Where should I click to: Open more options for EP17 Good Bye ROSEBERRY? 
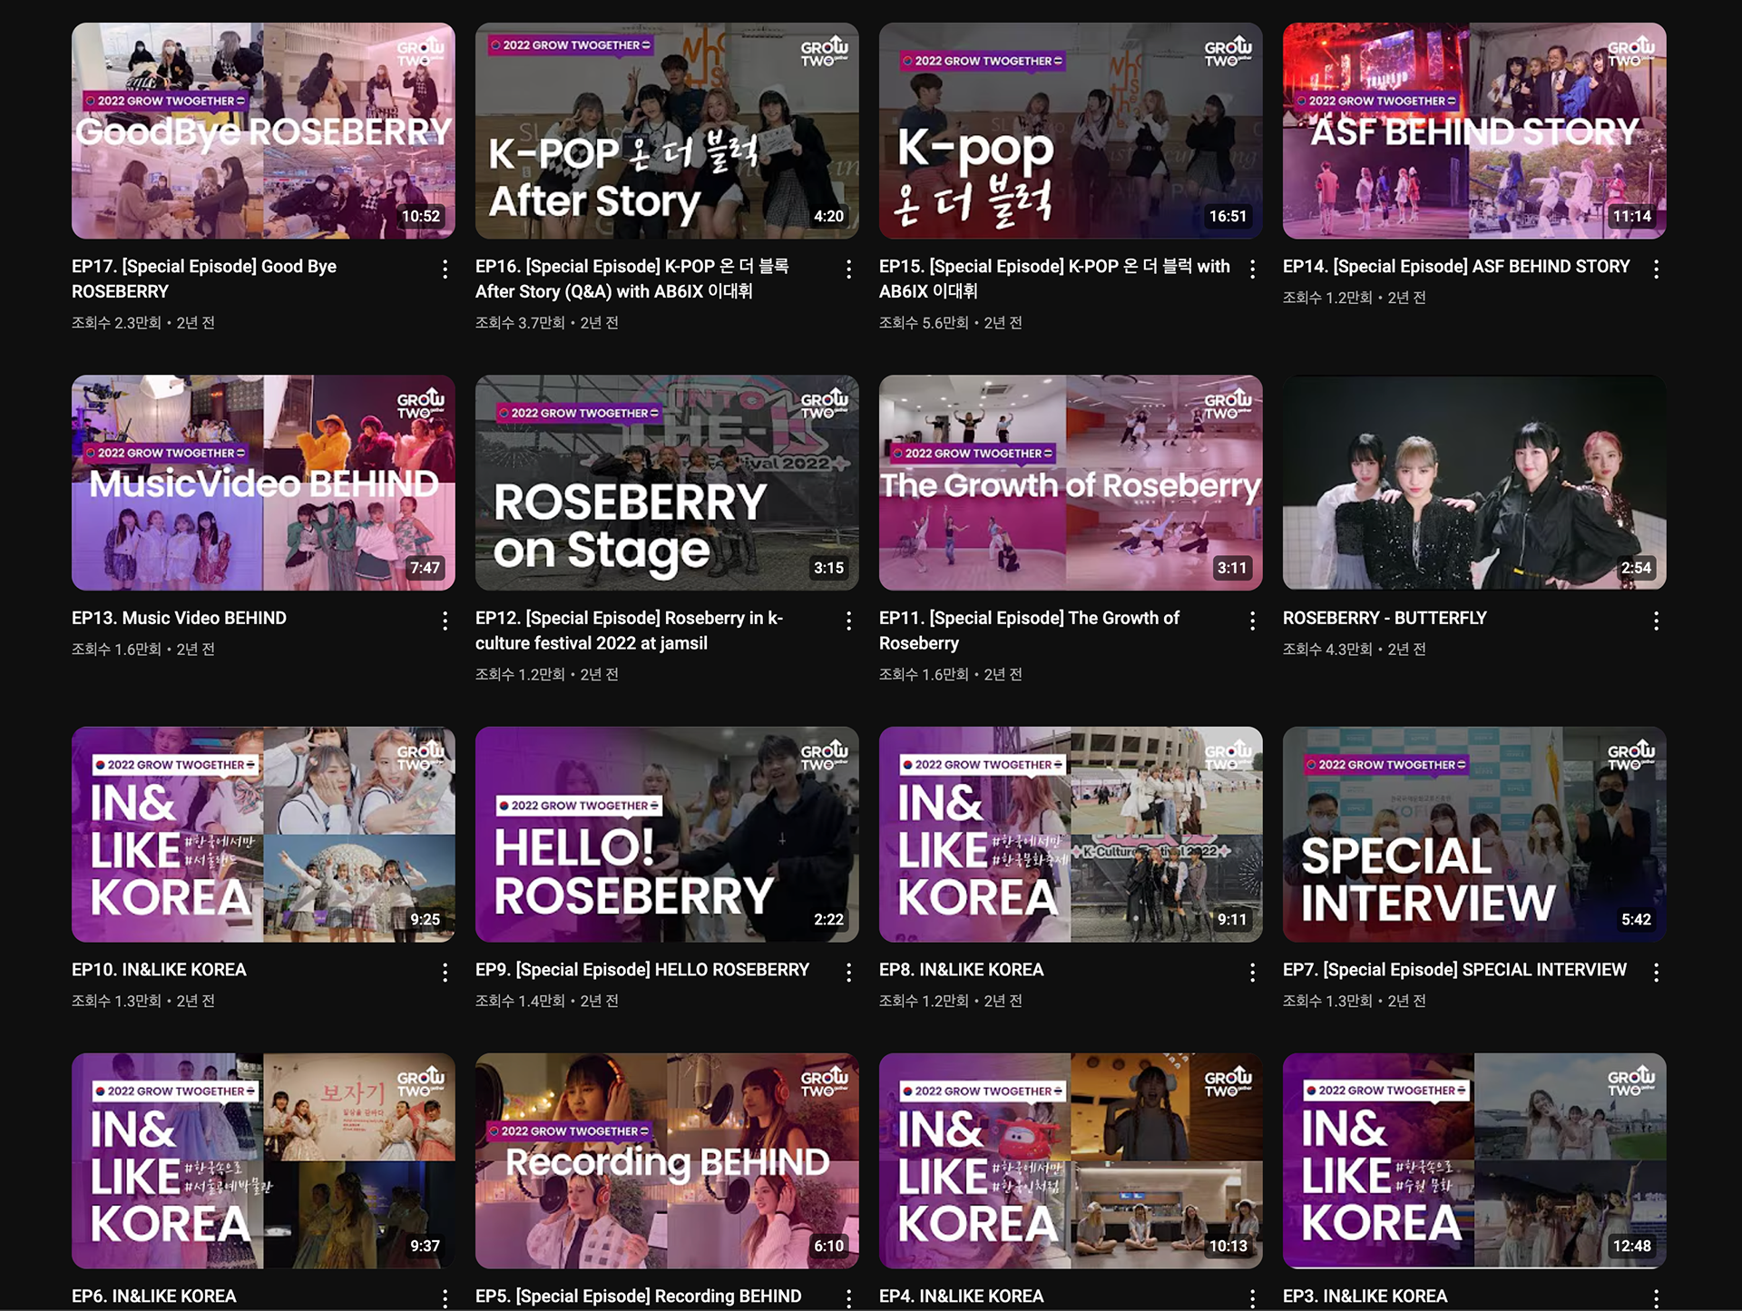[x=445, y=269]
